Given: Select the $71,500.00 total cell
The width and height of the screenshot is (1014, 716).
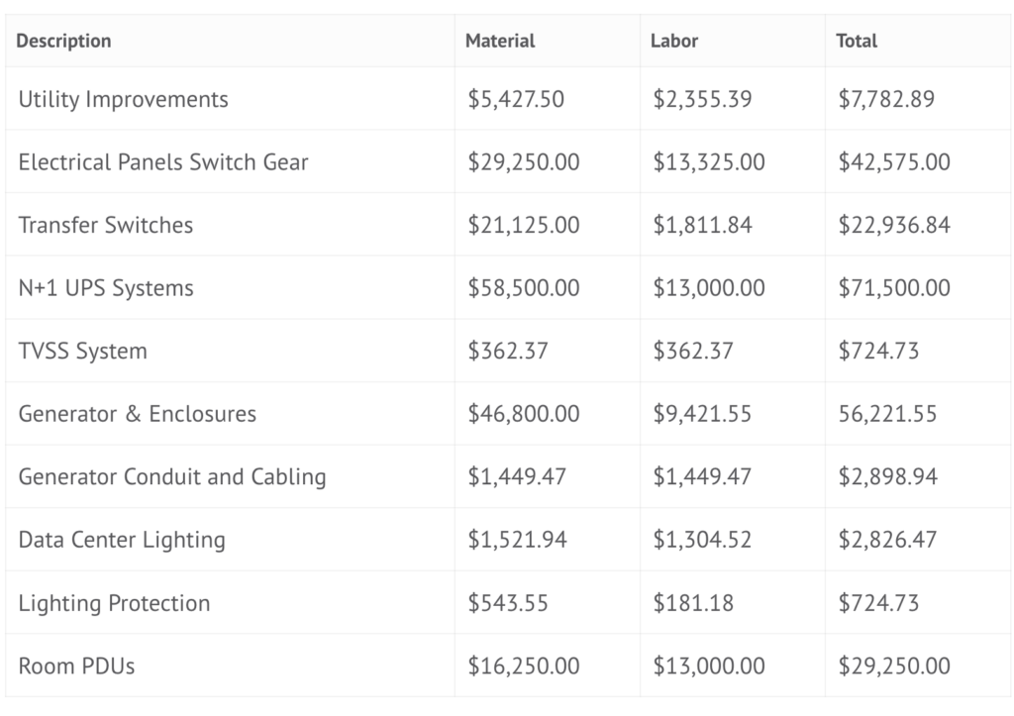Looking at the screenshot, I should tap(894, 288).
